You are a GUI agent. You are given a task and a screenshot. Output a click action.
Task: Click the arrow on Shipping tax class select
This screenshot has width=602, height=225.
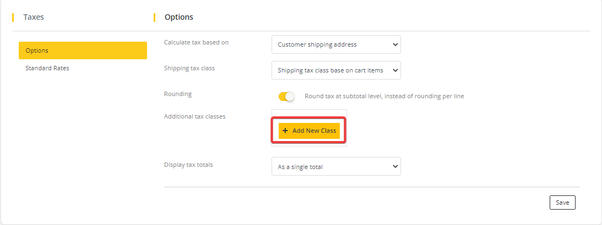pyautogui.click(x=395, y=70)
